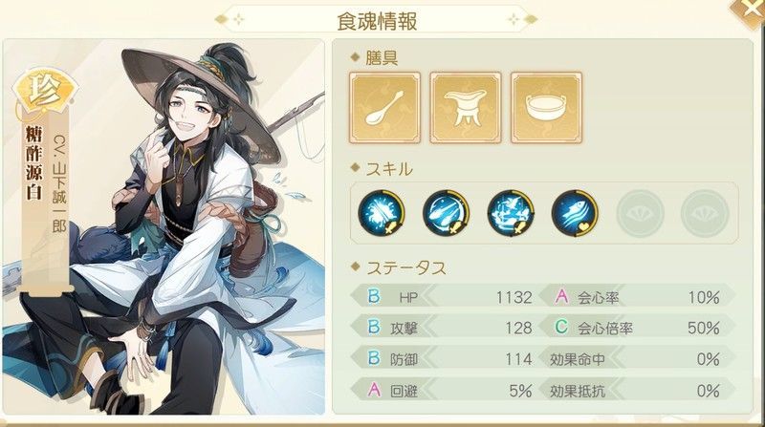Select the 会心倍率 status row
The image size is (765, 427).
637,328
